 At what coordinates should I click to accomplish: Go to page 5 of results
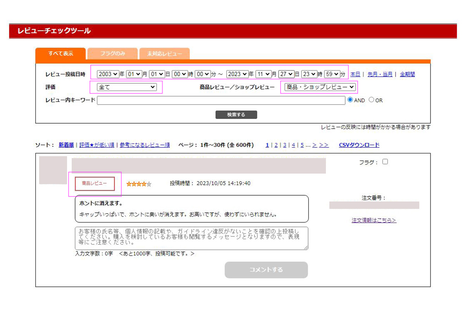click(x=302, y=145)
